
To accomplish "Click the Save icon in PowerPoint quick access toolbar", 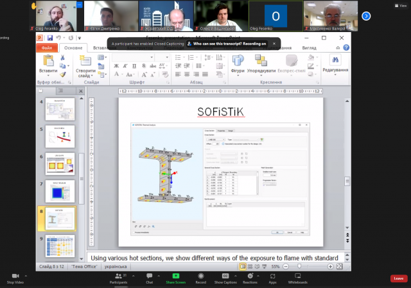I will point(50,38).
